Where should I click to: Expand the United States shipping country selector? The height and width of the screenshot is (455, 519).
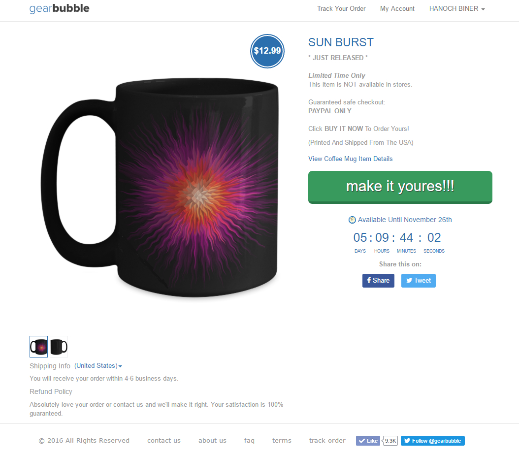pos(98,366)
